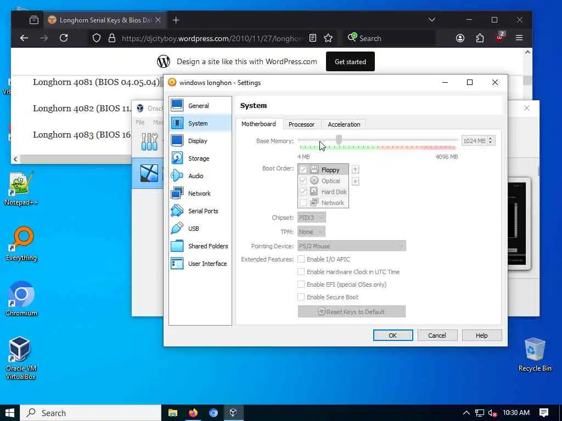This screenshot has height=421, width=562.
Task: Open Firefox application hamburger menu
Action: pos(519,38)
